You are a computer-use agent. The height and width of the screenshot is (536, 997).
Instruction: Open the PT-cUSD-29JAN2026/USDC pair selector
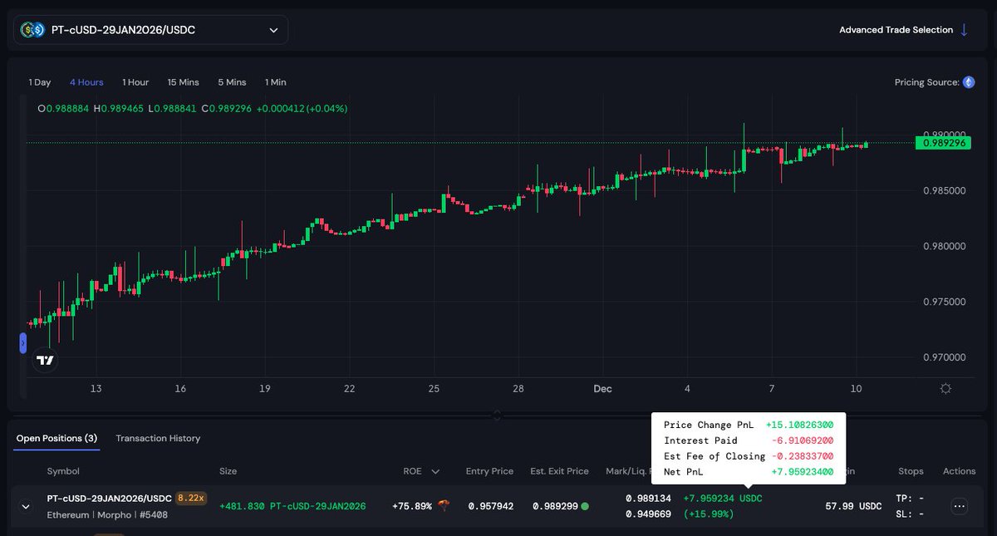pyautogui.click(x=150, y=30)
